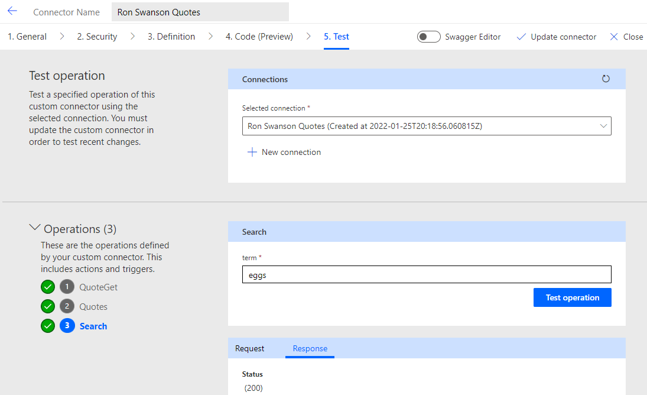Click the plus icon for New connection
Screen dimensions: 647x395
pos(252,152)
